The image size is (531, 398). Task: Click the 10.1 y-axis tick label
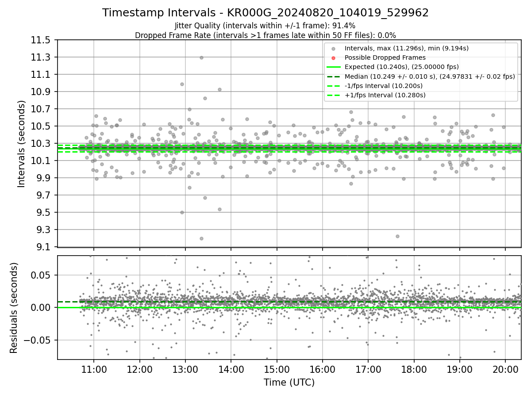[x=41, y=161]
